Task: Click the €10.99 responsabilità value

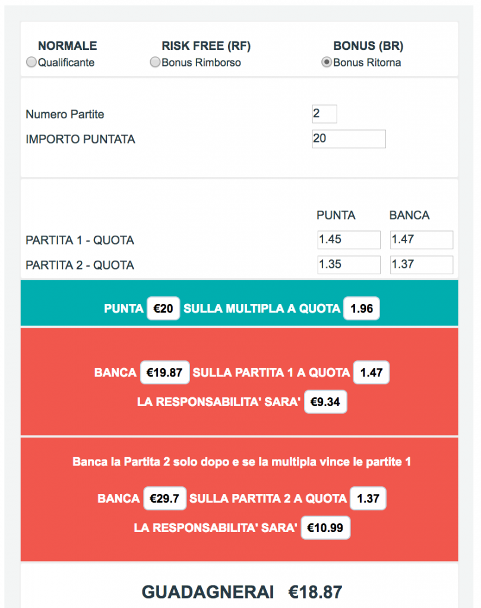Action: (x=325, y=527)
